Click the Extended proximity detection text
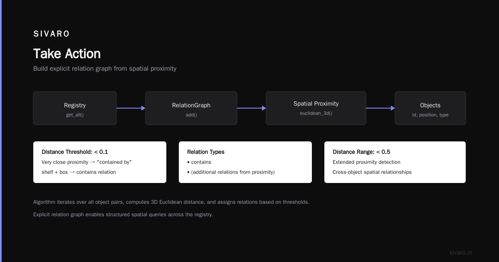Screen dimensions: 499x262 tap(366, 162)
